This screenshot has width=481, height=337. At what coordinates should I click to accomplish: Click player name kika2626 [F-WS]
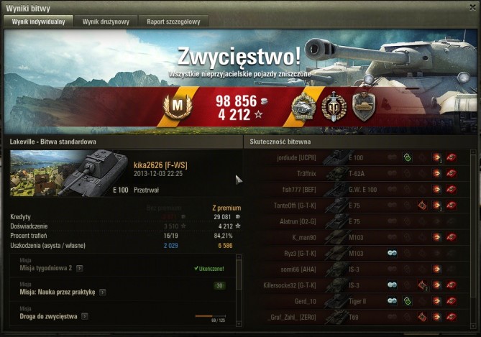[x=160, y=165]
